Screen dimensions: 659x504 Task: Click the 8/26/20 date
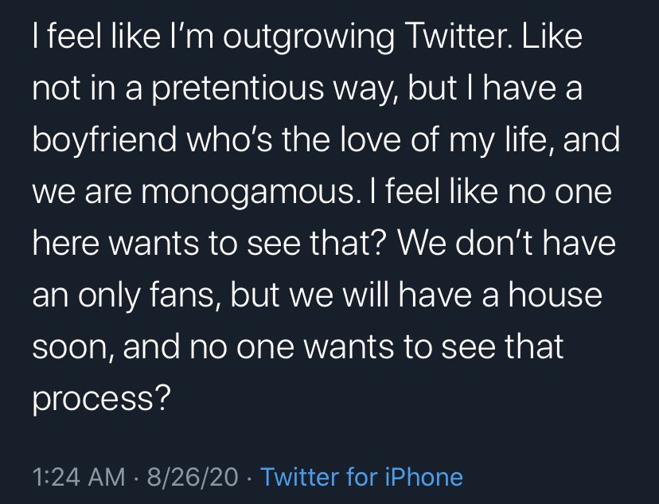[x=193, y=477]
